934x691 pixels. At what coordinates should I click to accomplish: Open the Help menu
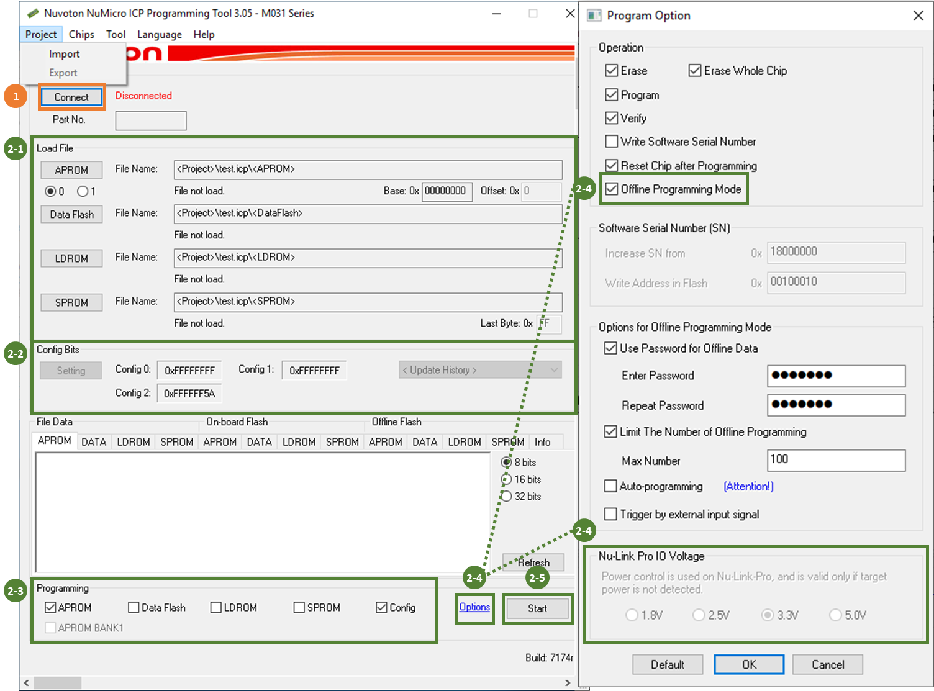coord(204,35)
